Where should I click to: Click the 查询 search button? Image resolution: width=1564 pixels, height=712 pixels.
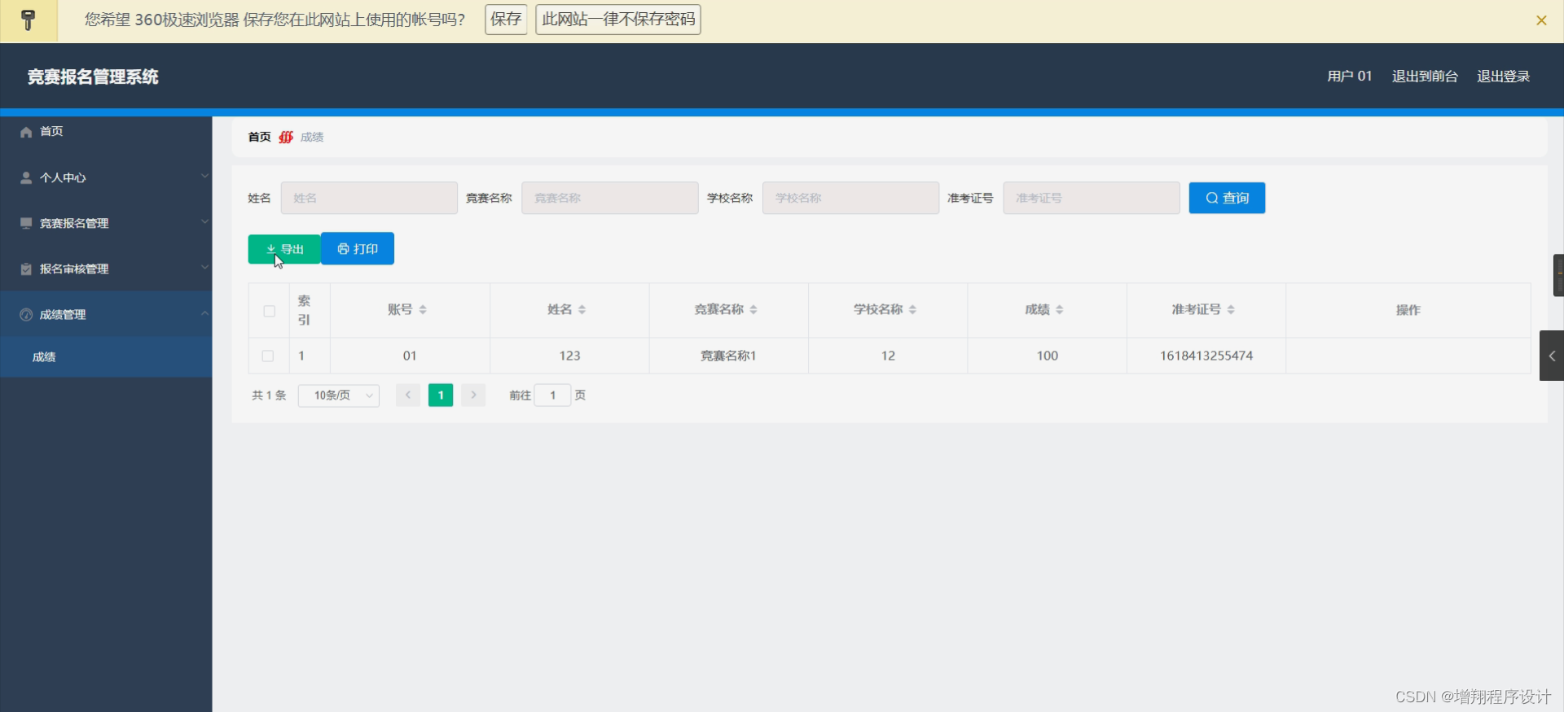click(1227, 198)
